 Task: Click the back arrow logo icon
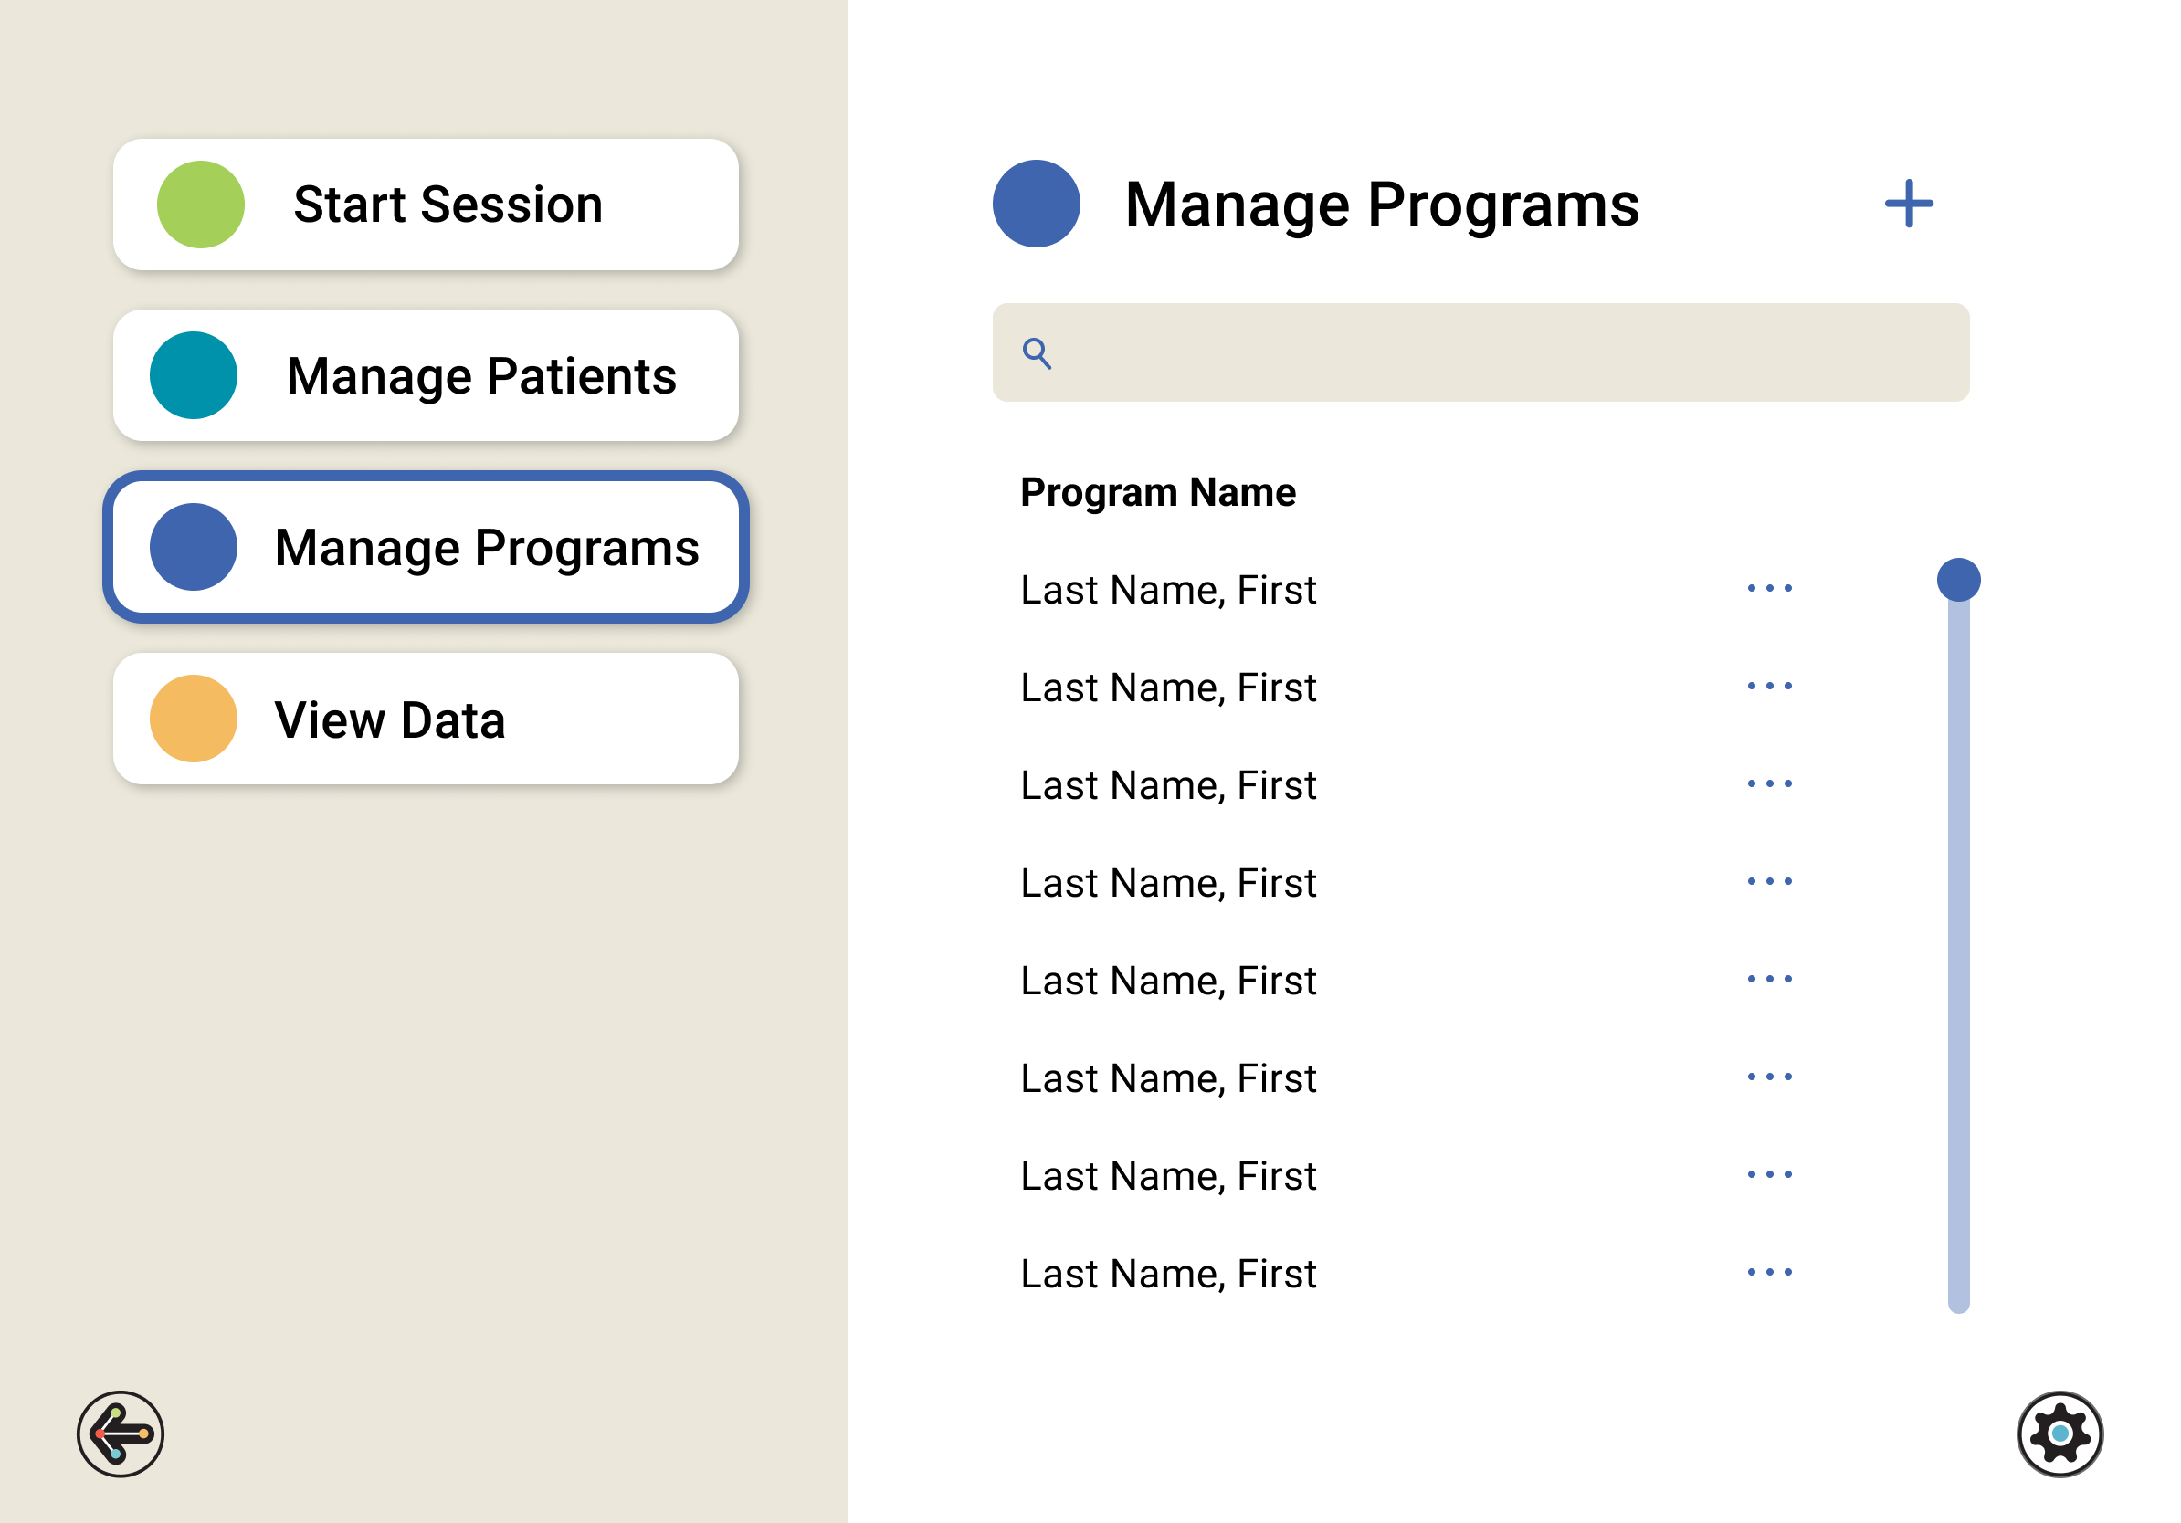(x=121, y=1433)
